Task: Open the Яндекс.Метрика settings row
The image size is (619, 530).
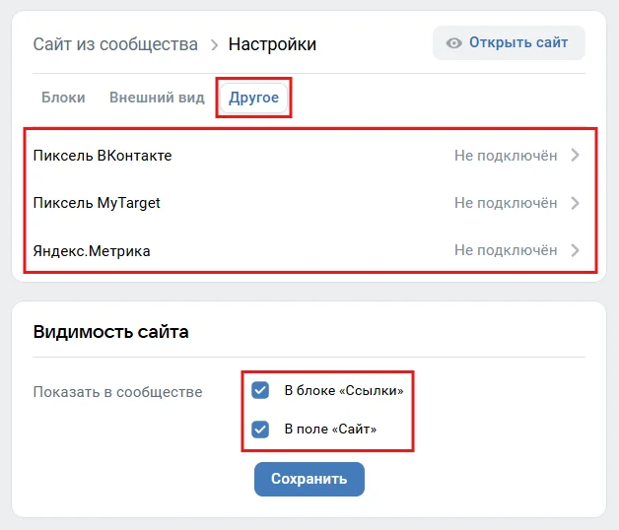Action: pos(92,251)
